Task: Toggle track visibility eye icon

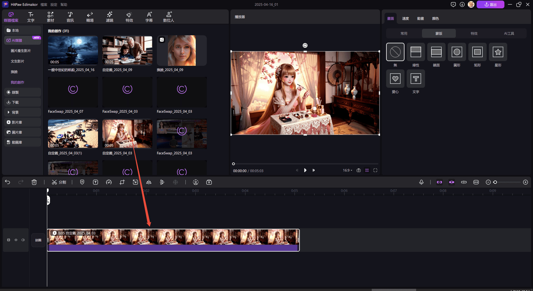Action: pyautogui.click(x=16, y=240)
